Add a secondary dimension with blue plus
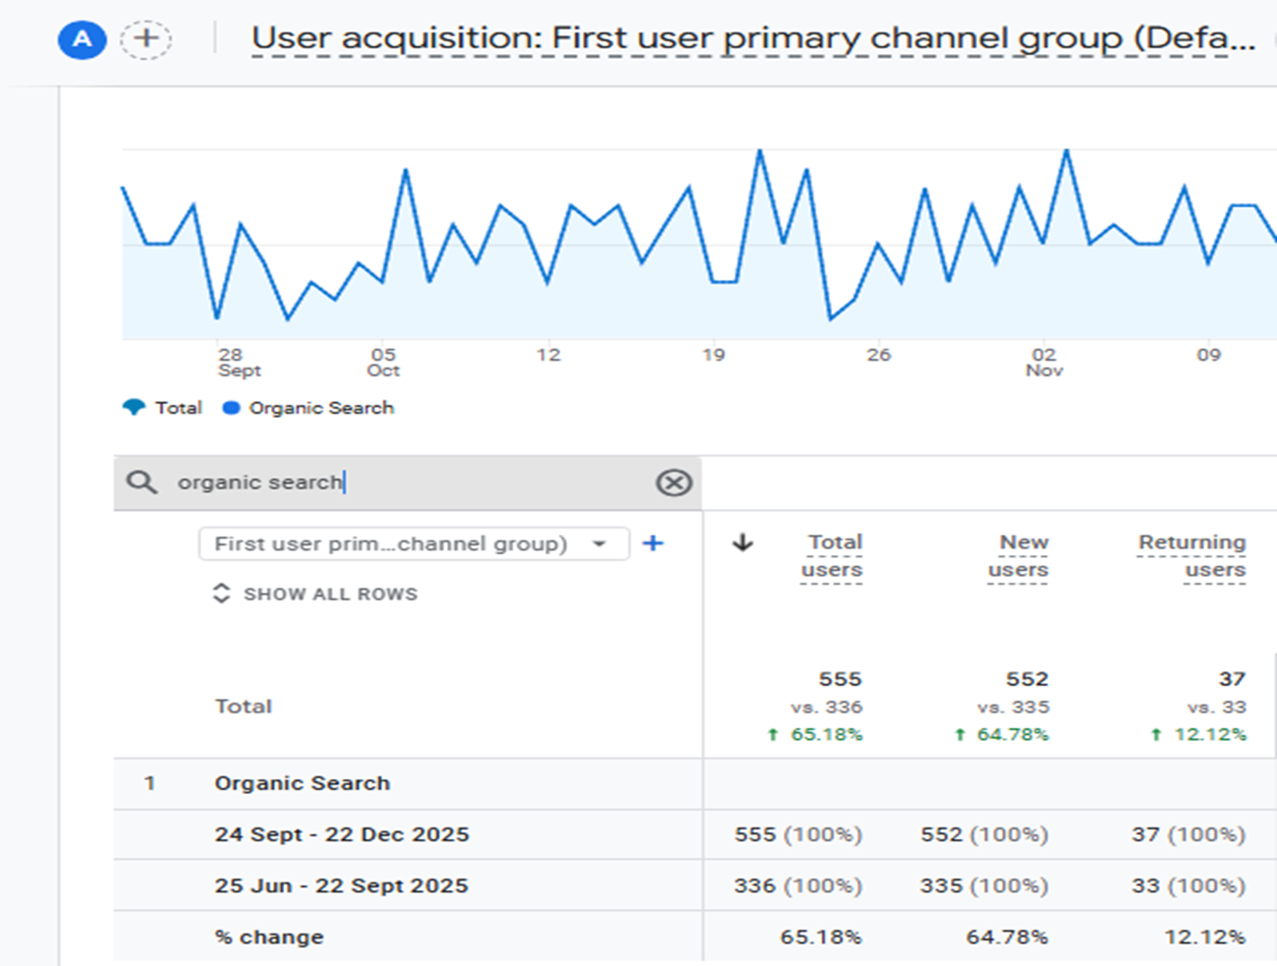Screen dimensions: 1277x966 pyautogui.click(x=653, y=543)
